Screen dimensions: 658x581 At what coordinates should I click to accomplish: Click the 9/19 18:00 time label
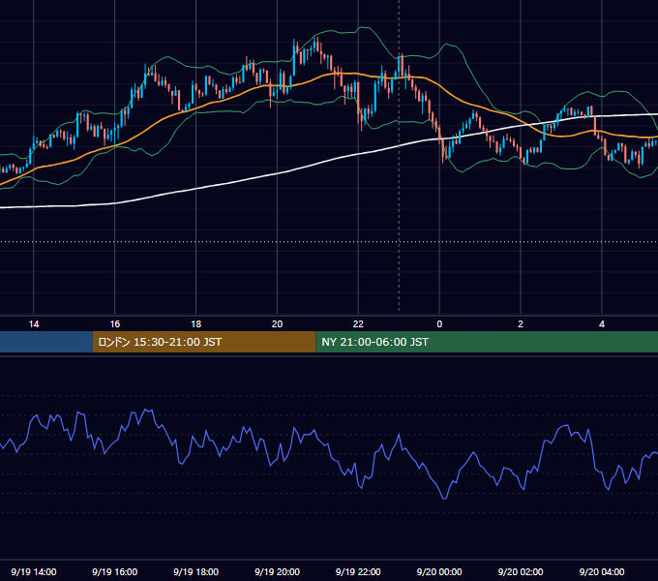(196, 571)
